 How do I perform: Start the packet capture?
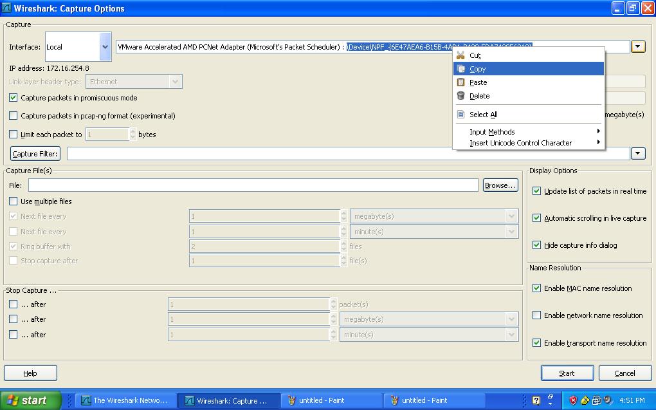[567, 373]
